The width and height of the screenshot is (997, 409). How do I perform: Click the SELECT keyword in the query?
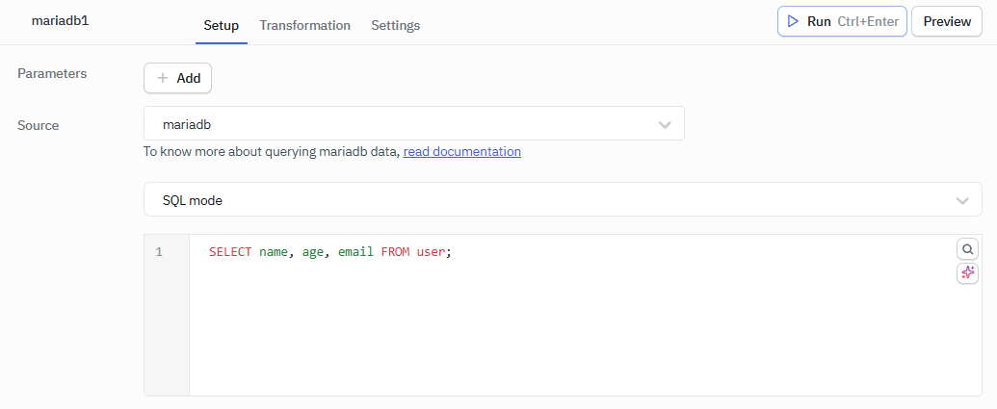tap(230, 252)
